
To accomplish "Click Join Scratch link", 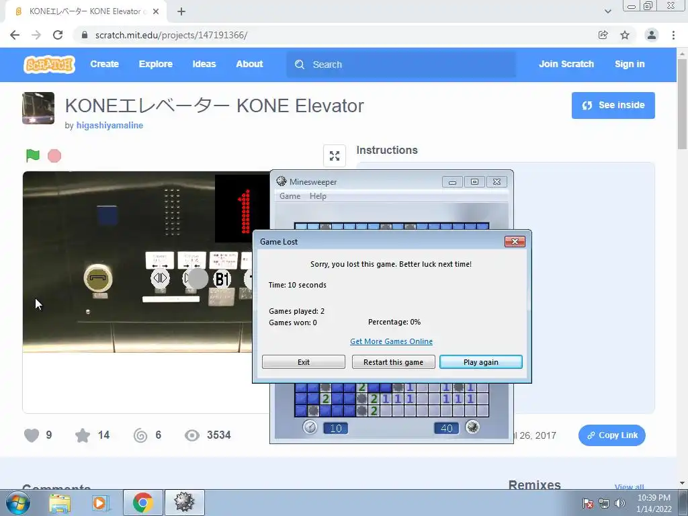I will point(566,64).
